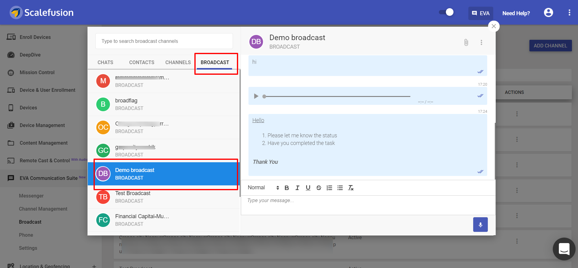This screenshot has width=578, height=268.
Task: Click the Type your message field
Action: pyautogui.click(x=368, y=205)
